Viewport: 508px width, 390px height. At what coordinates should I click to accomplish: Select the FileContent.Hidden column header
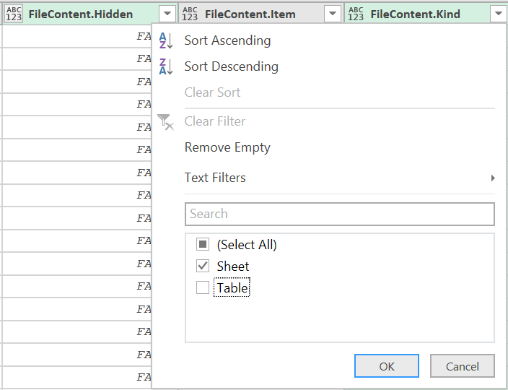tap(81, 14)
